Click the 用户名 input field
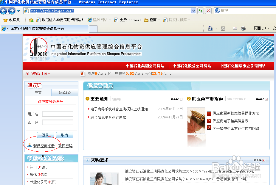This screenshot has height=185, width=276. [58, 114]
